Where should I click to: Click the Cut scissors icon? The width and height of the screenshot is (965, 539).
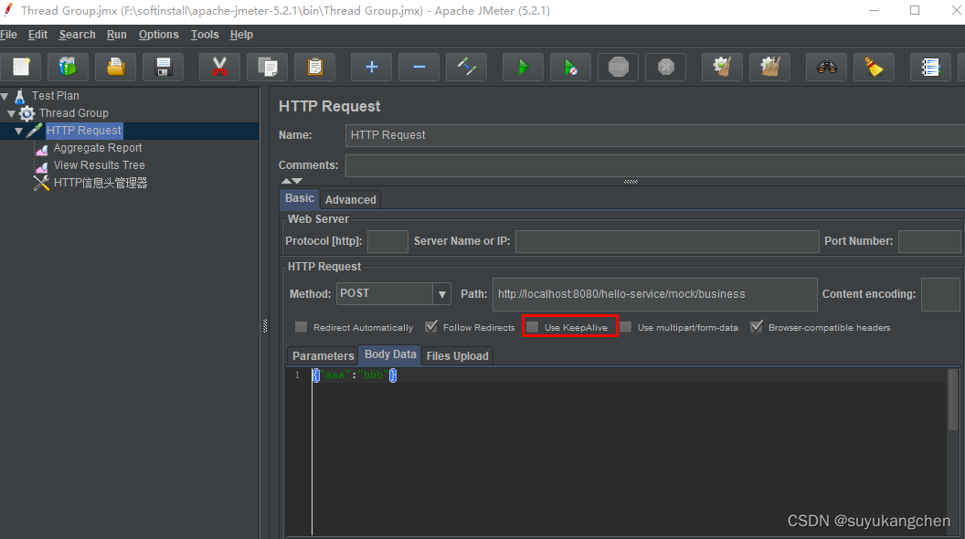219,67
